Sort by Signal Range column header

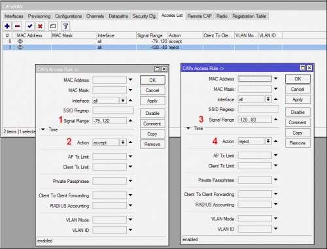(152, 35)
